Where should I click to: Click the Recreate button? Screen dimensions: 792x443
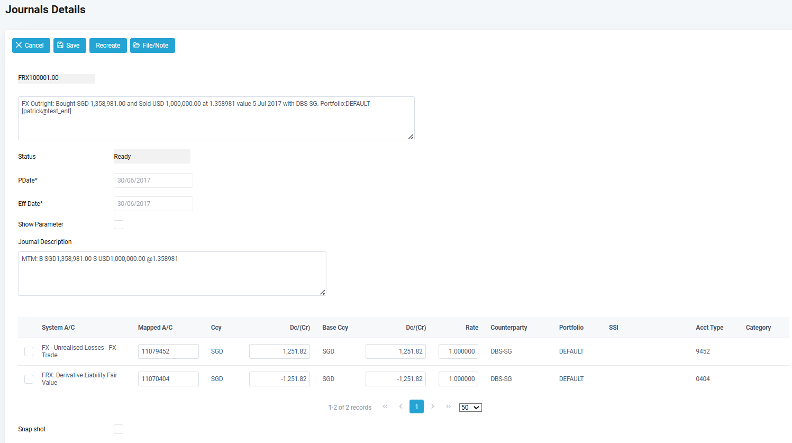click(x=108, y=46)
